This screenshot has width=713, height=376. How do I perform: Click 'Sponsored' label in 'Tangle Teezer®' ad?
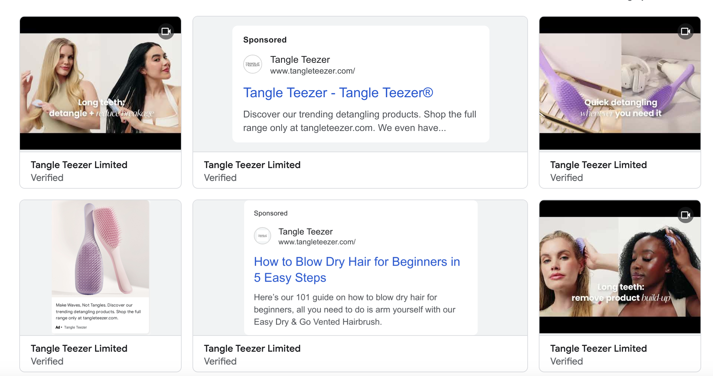click(265, 40)
